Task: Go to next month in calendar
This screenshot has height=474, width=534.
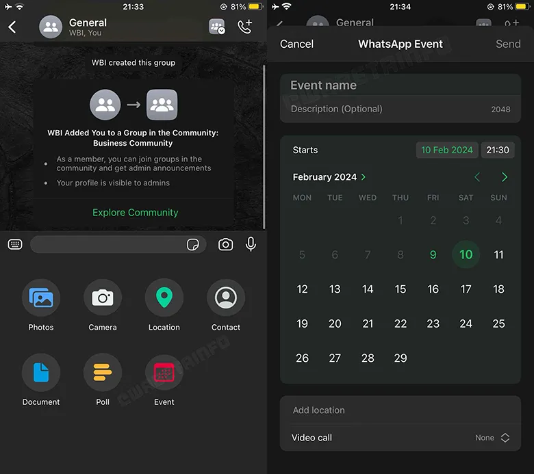Action: pos(505,177)
